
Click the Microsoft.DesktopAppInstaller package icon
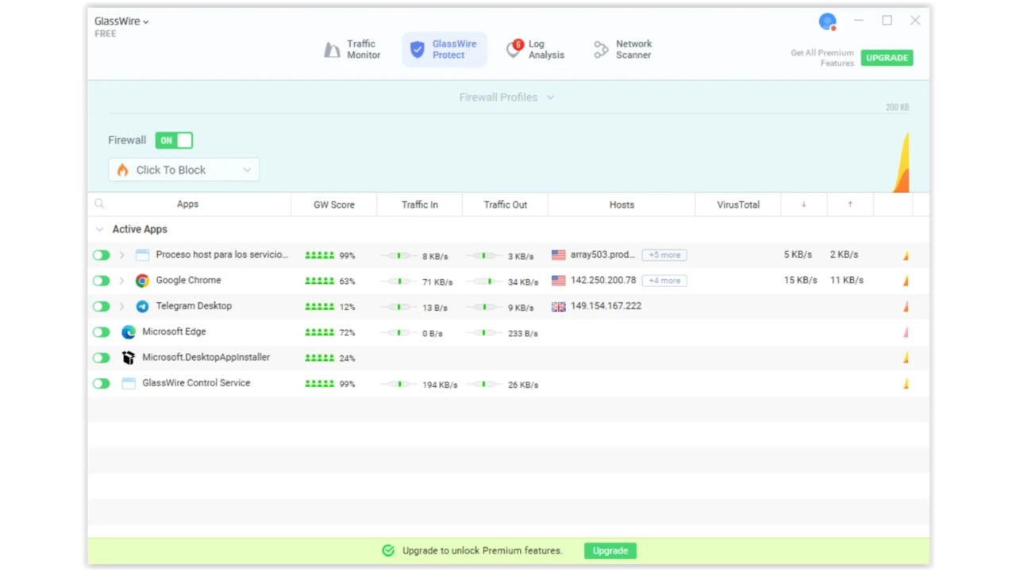tap(129, 358)
